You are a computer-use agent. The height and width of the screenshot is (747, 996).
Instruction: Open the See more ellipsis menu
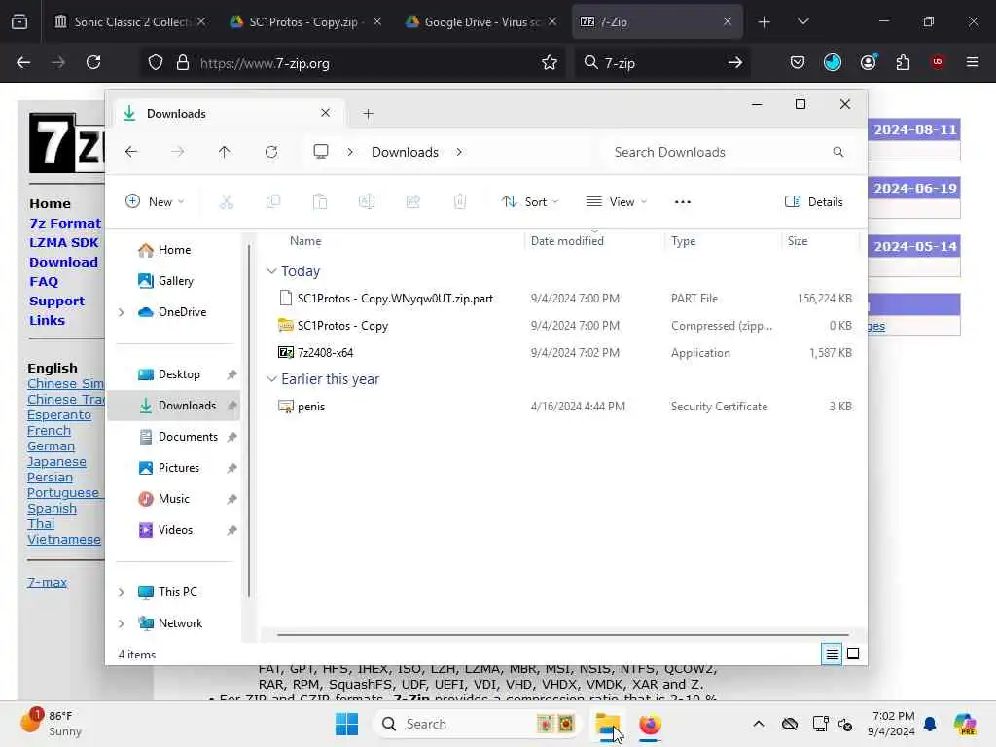682,202
